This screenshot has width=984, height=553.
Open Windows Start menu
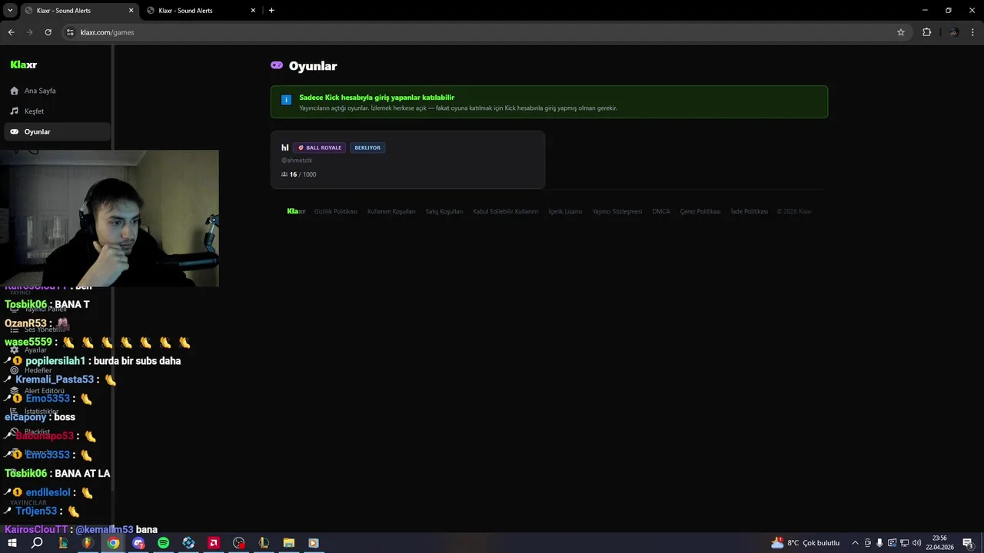click(12, 543)
